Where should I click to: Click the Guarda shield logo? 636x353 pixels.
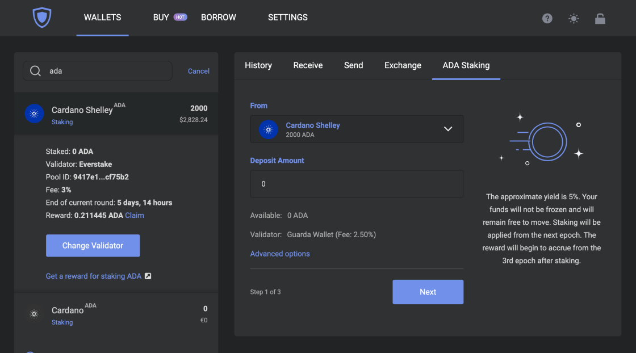coord(42,18)
